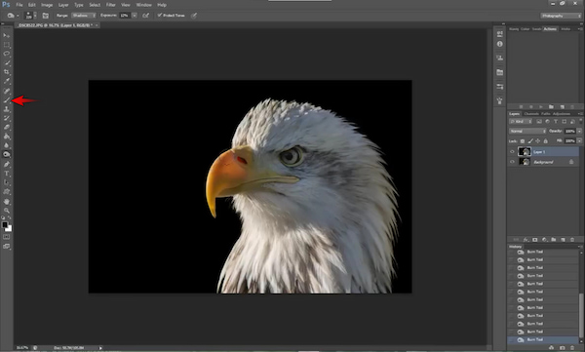Delete layer trash icon

(572, 240)
